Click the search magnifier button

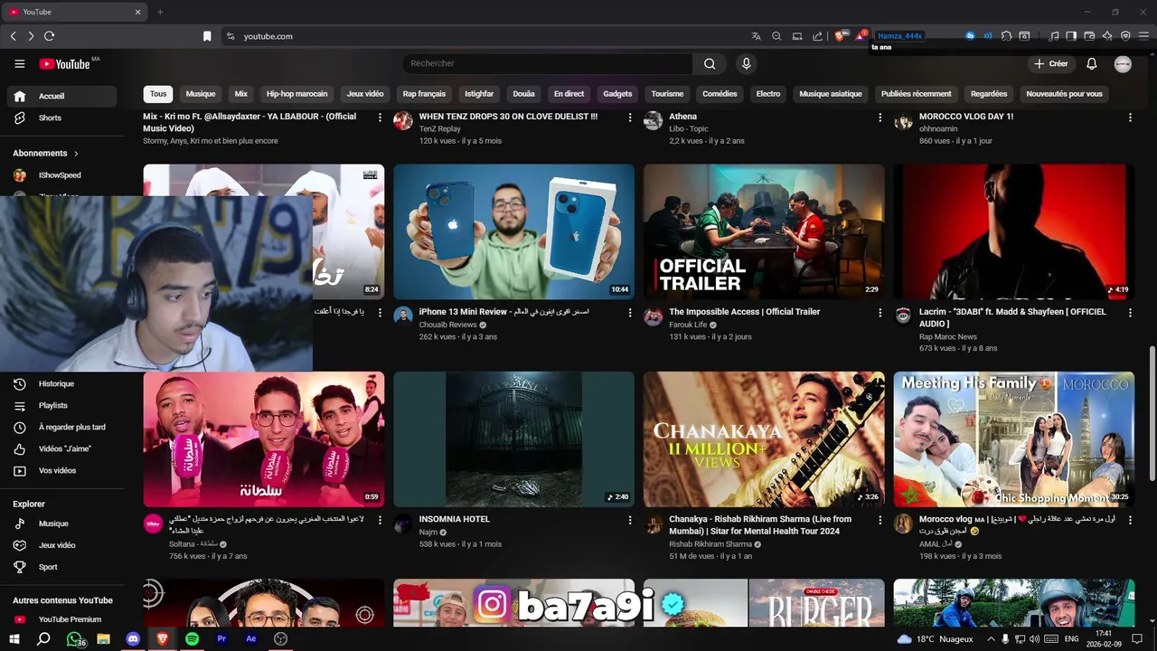tap(710, 63)
